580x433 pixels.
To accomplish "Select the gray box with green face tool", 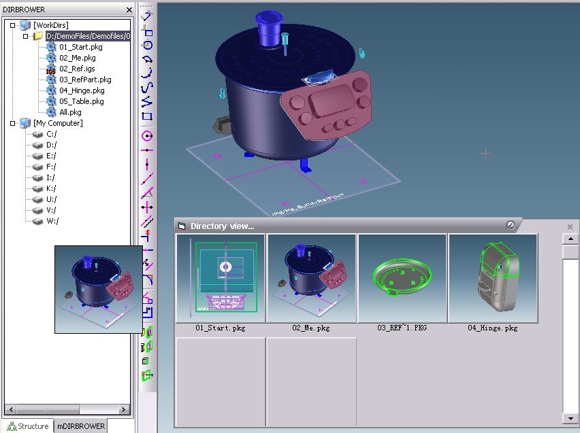I will tap(146, 360).
